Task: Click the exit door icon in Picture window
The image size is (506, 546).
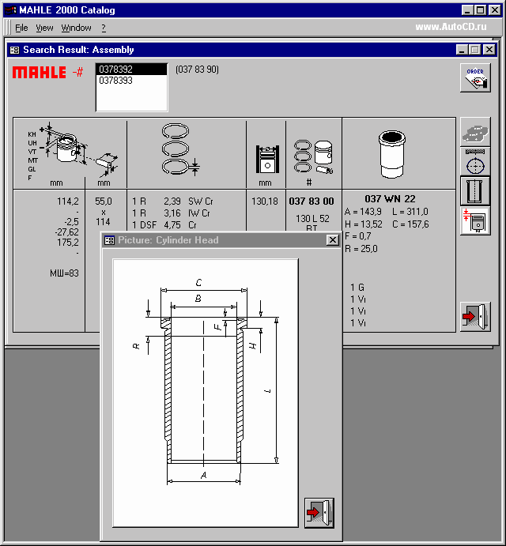Action: pos(319,513)
